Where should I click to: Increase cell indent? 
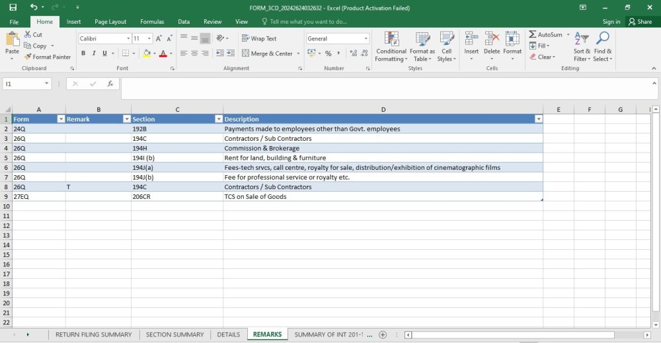[x=231, y=53]
